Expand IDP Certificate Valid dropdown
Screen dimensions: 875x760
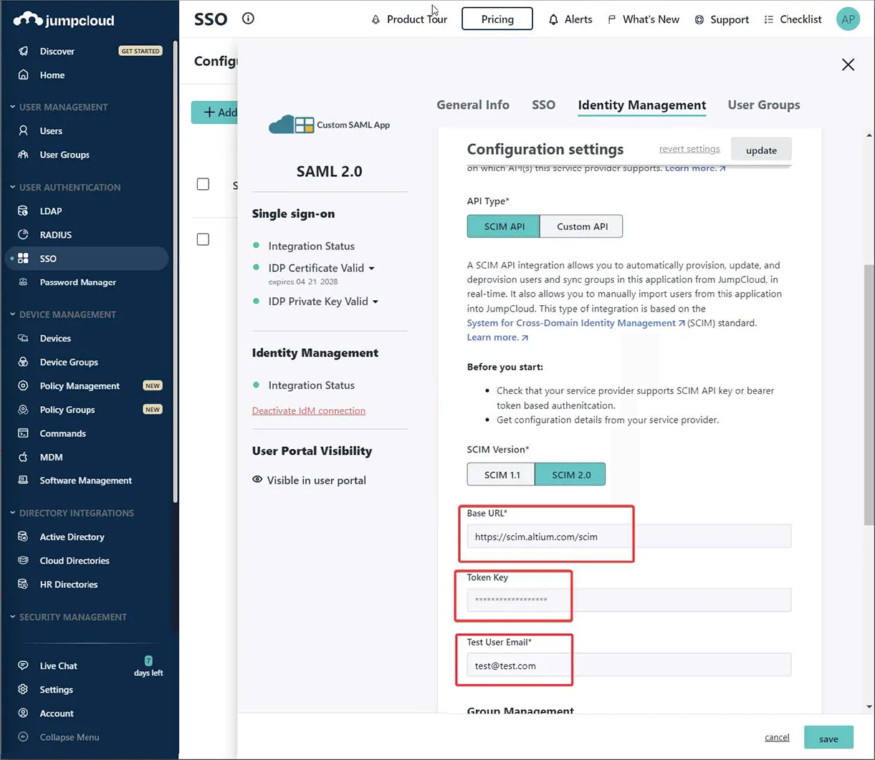point(371,268)
